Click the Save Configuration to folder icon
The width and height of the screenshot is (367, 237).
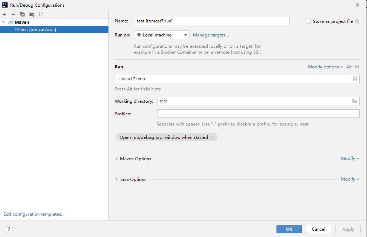[32, 14]
